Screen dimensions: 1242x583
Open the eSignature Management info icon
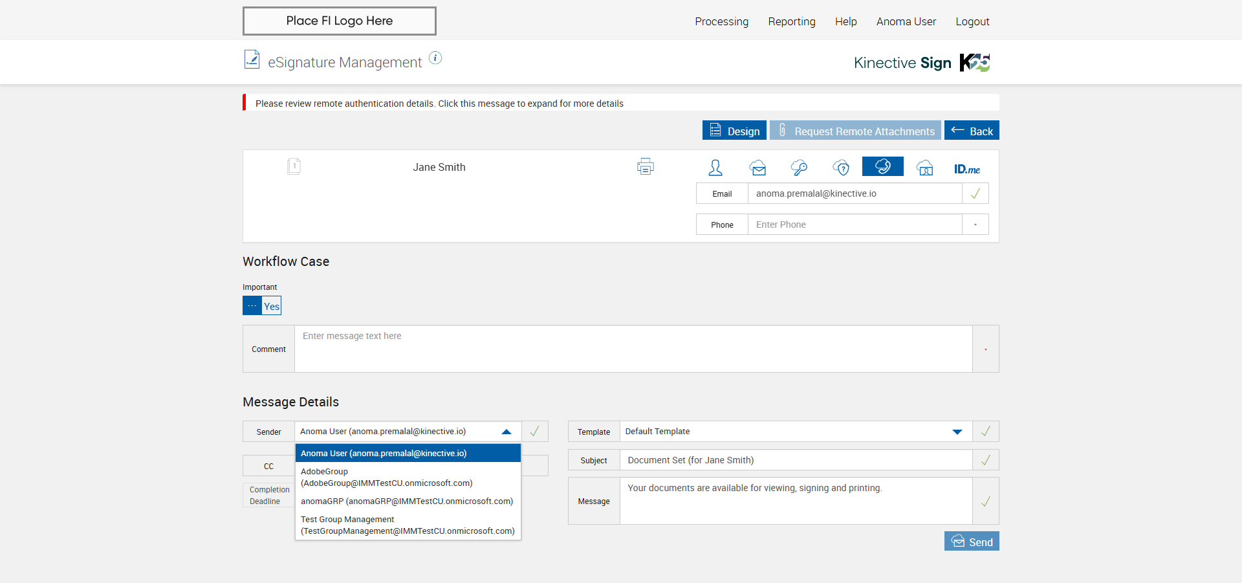(435, 58)
